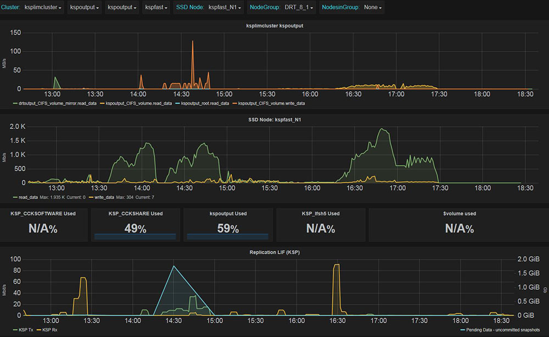549x337 pixels.
Task: Click the kspoutput Used 59% stat panel
Action: click(x=228, y=224)
